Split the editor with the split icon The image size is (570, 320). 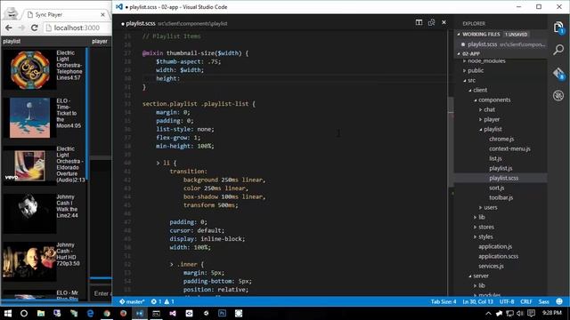(x=419, y=22)
